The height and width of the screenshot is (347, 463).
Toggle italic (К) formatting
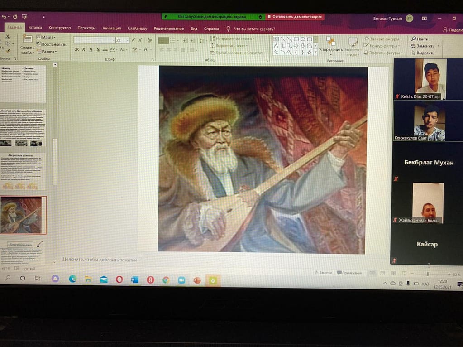click(x=84, y=49)
